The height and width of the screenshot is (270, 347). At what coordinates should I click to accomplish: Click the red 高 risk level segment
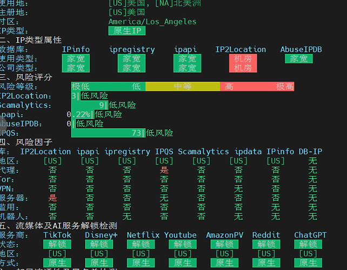(x=229, y=86)
